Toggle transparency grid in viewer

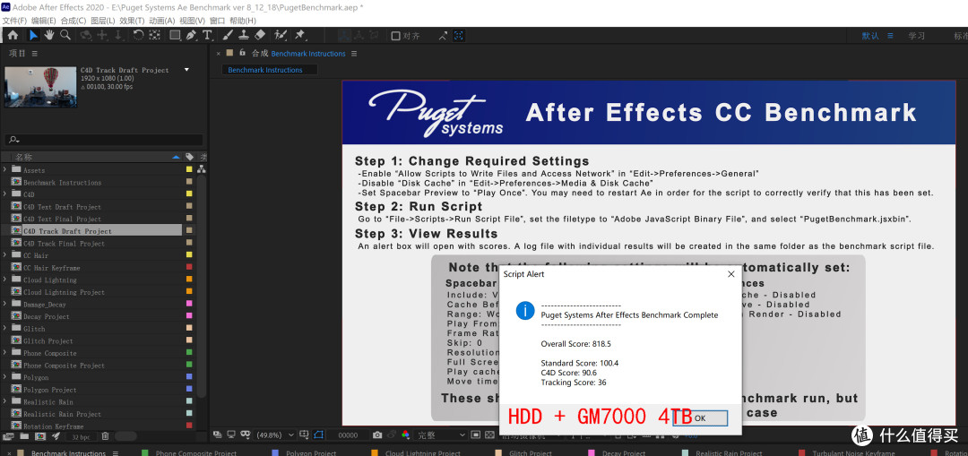[489, 435]
